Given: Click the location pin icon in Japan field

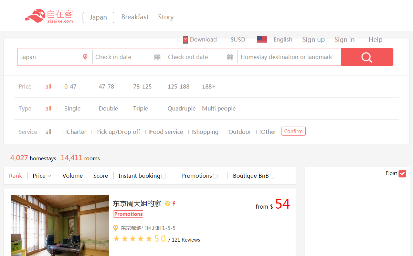Looking at the screenshot, I should 85,57.
